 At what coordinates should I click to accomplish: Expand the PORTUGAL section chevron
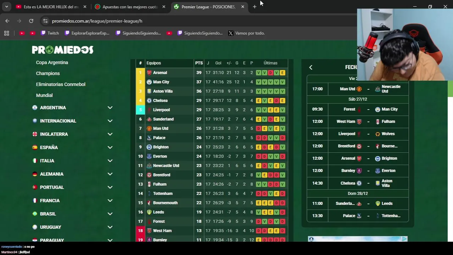click(x=110, y=187)
